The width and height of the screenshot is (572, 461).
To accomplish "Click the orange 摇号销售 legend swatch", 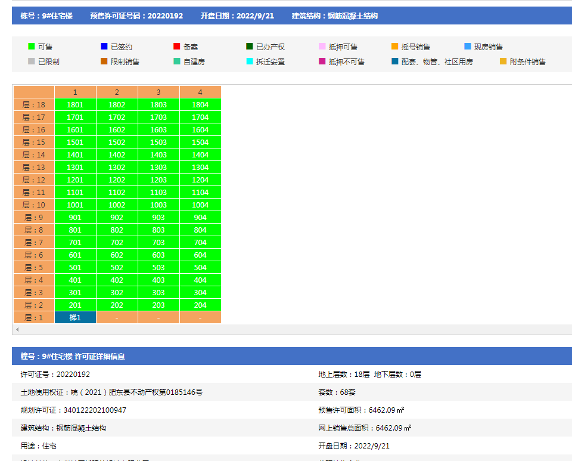I will [394, 47].
